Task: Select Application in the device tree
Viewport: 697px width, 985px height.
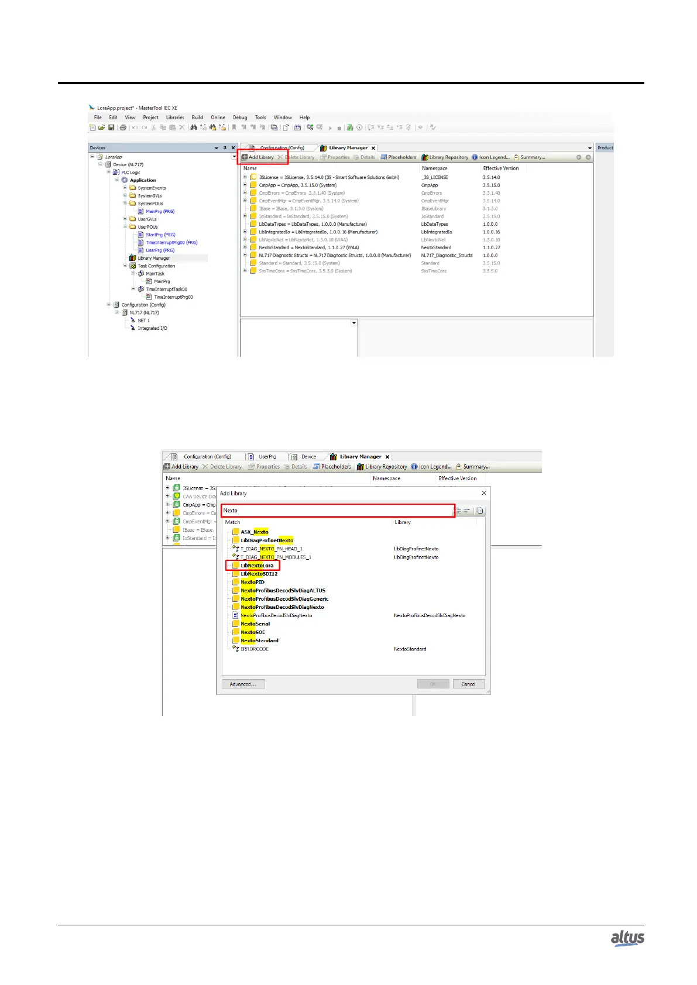Action: coord(143,180)
